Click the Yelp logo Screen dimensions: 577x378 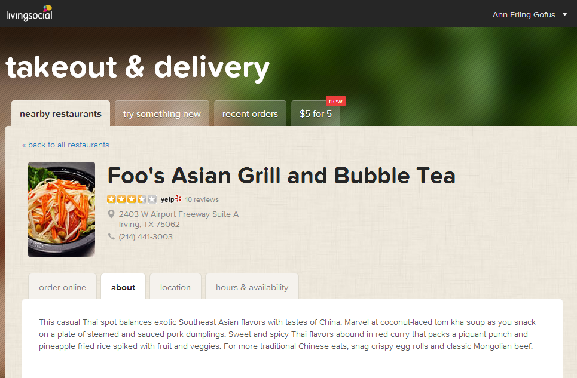click(x=171, y=199)
